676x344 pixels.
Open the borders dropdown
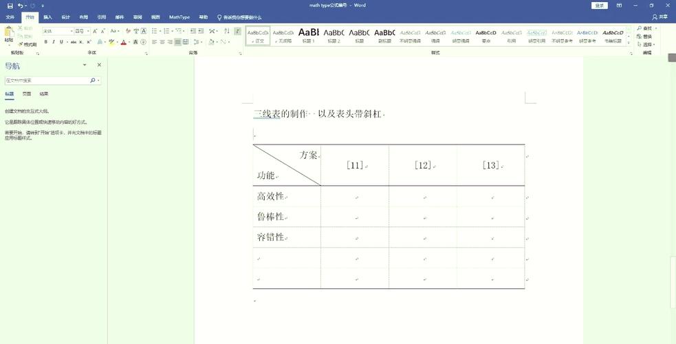pyautogui.click(x=225, y=42)
